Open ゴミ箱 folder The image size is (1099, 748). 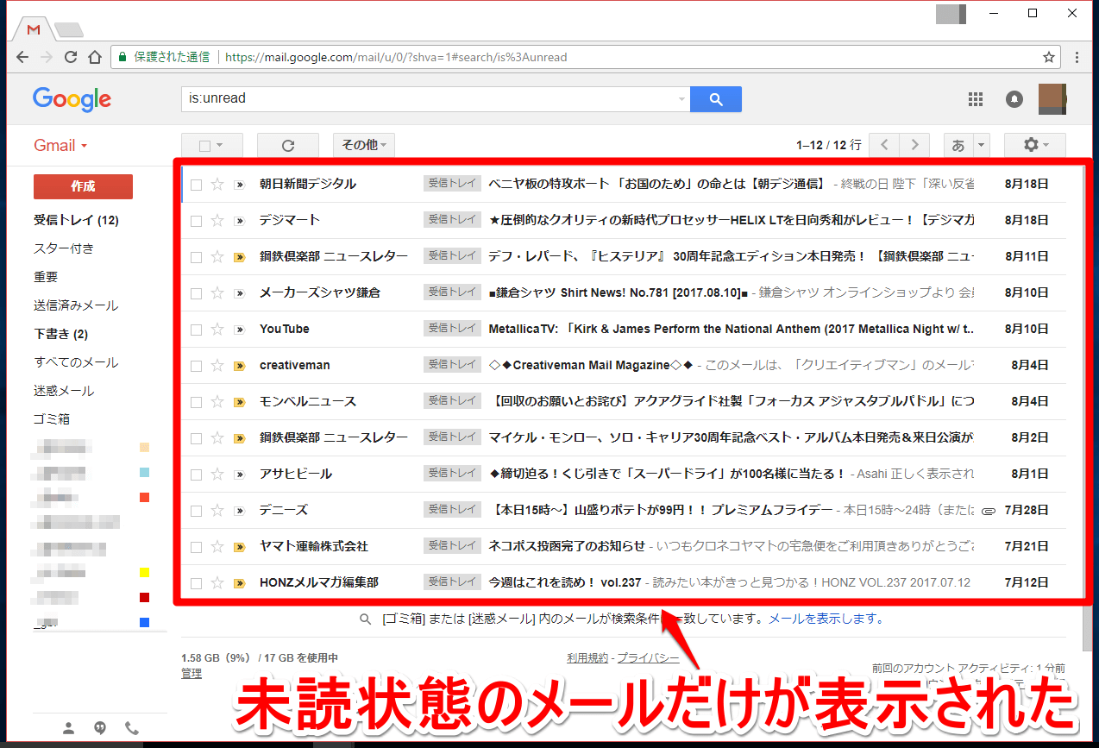[52, 419]
